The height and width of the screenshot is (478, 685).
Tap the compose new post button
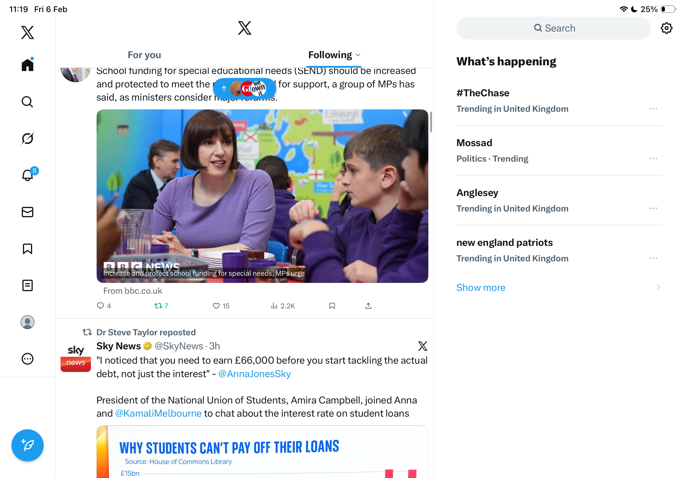(x=28, y=445)
